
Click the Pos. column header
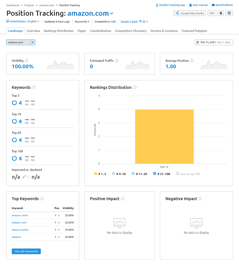point(57,208)
